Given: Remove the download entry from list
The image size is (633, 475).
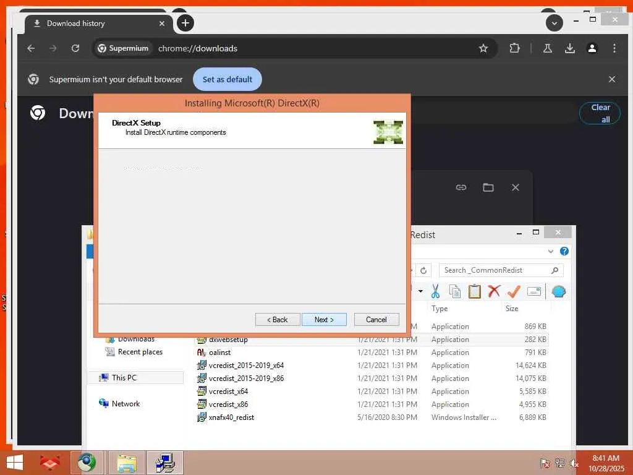Looking at the screenshot, I should tap(515, 187).
